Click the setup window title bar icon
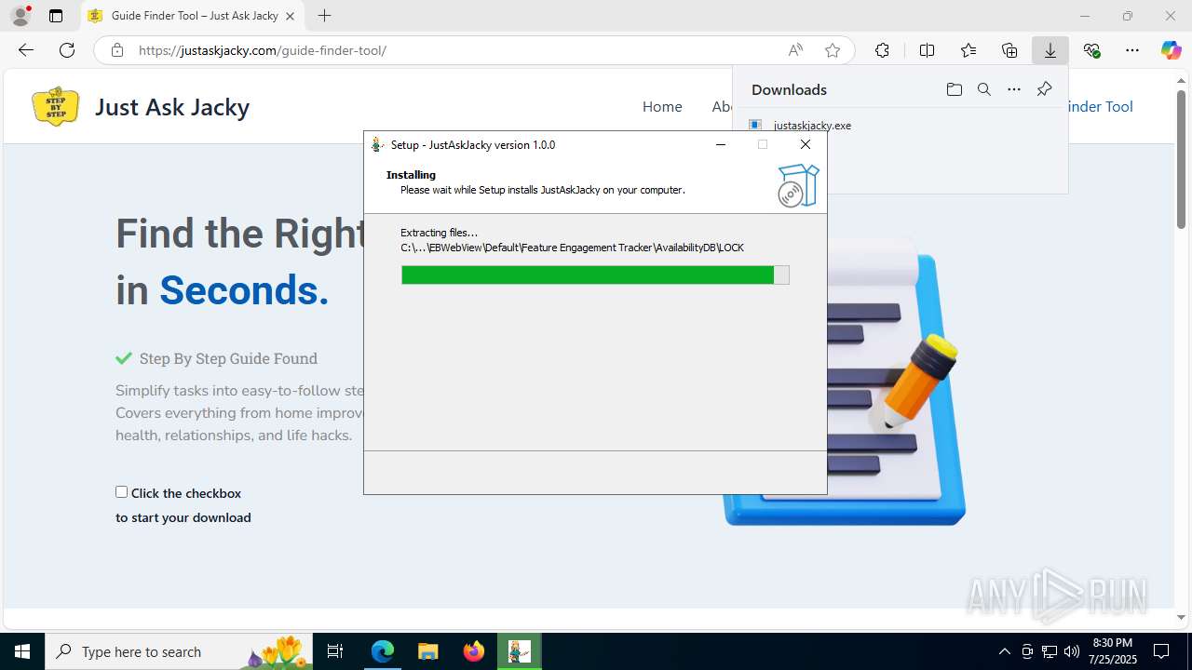Image resolution: width=1192 pixels, height=670 pixels. [377, 144]
